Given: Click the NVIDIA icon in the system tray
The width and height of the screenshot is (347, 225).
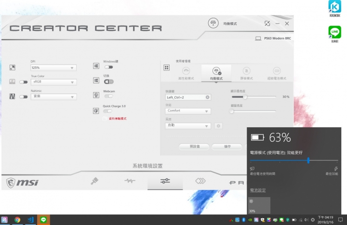Looking at the screenshot, I should 250,220.
